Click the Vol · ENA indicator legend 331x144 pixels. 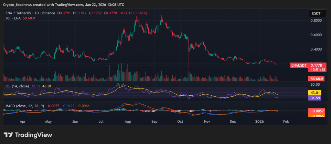coord(12,18)
